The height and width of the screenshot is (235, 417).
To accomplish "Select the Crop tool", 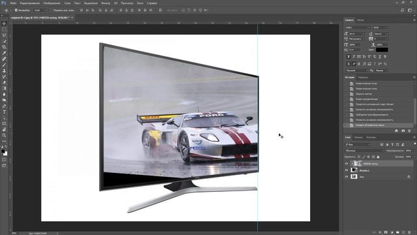I will [4, 47].
